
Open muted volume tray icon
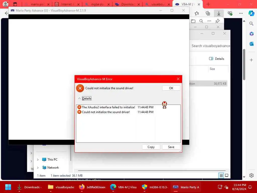(x=226, y=187)
